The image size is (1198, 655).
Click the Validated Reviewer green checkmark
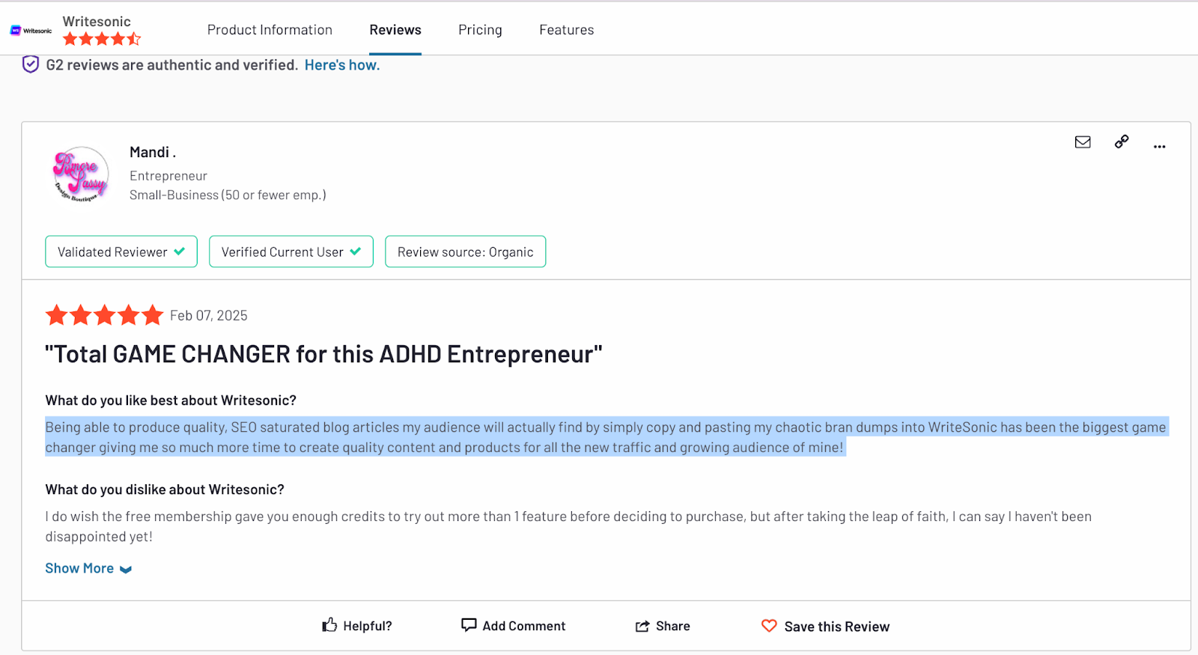(180, 252)
